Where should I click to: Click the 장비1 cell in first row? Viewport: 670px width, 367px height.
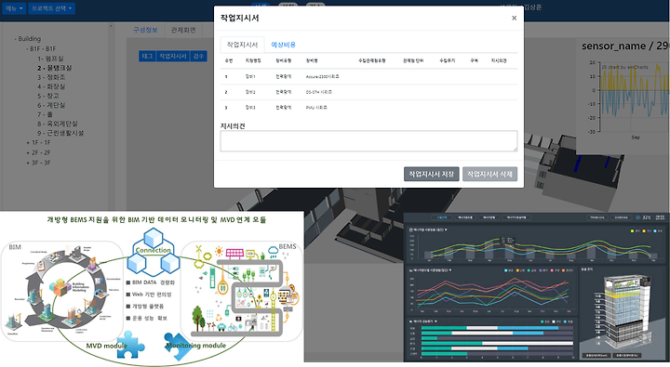point(250,76)
